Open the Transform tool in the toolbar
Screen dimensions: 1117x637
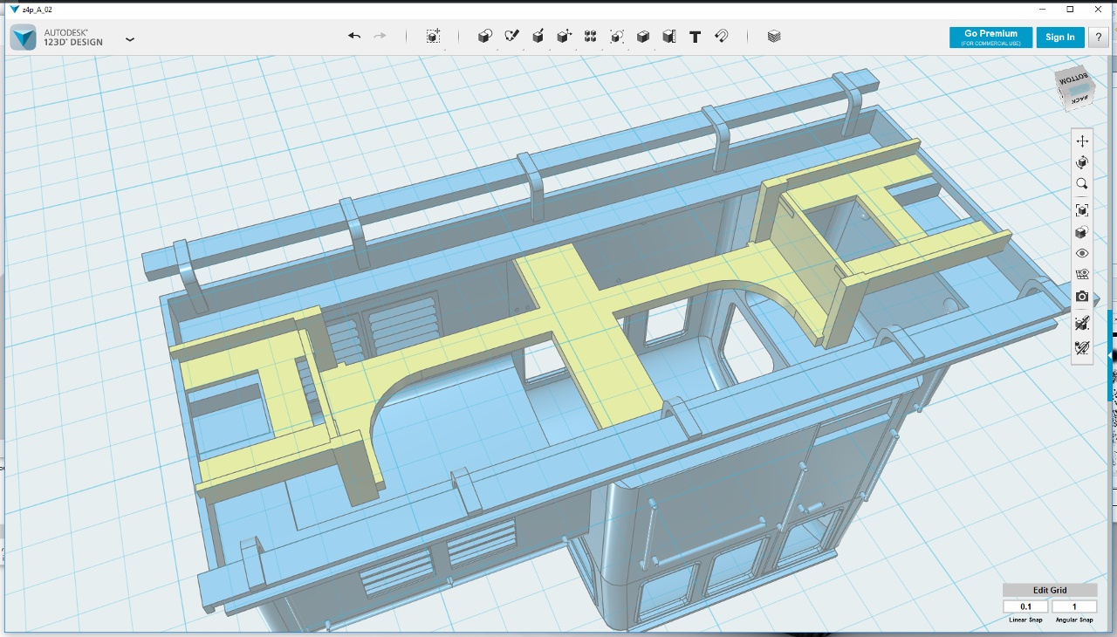[433, 36]
